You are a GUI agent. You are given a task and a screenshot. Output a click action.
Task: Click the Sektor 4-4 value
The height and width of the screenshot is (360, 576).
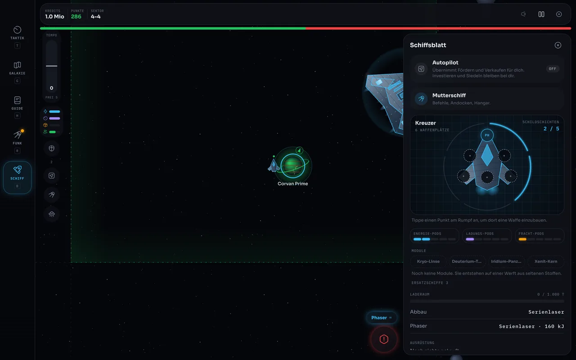pos(96,17)
